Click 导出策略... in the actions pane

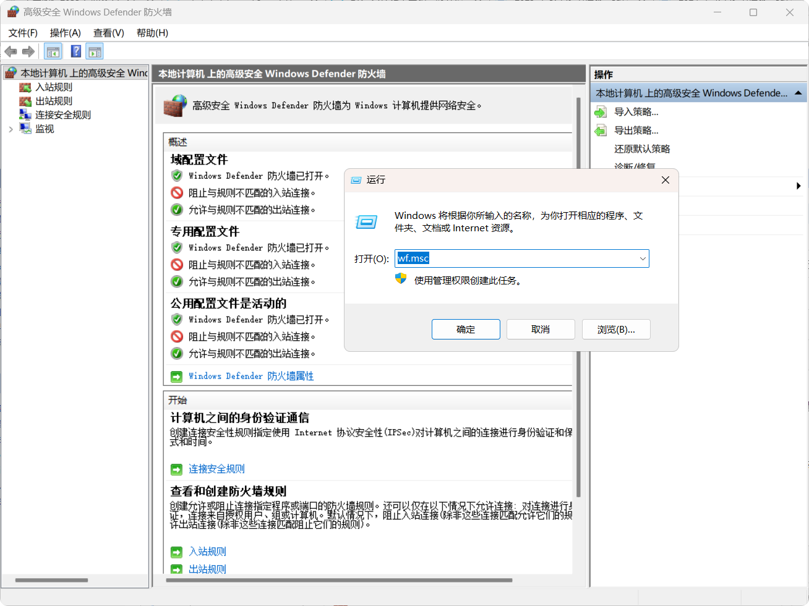pos(636,130)
